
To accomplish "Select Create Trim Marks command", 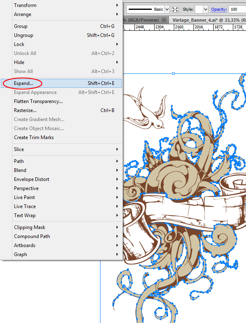I will 61,137.
